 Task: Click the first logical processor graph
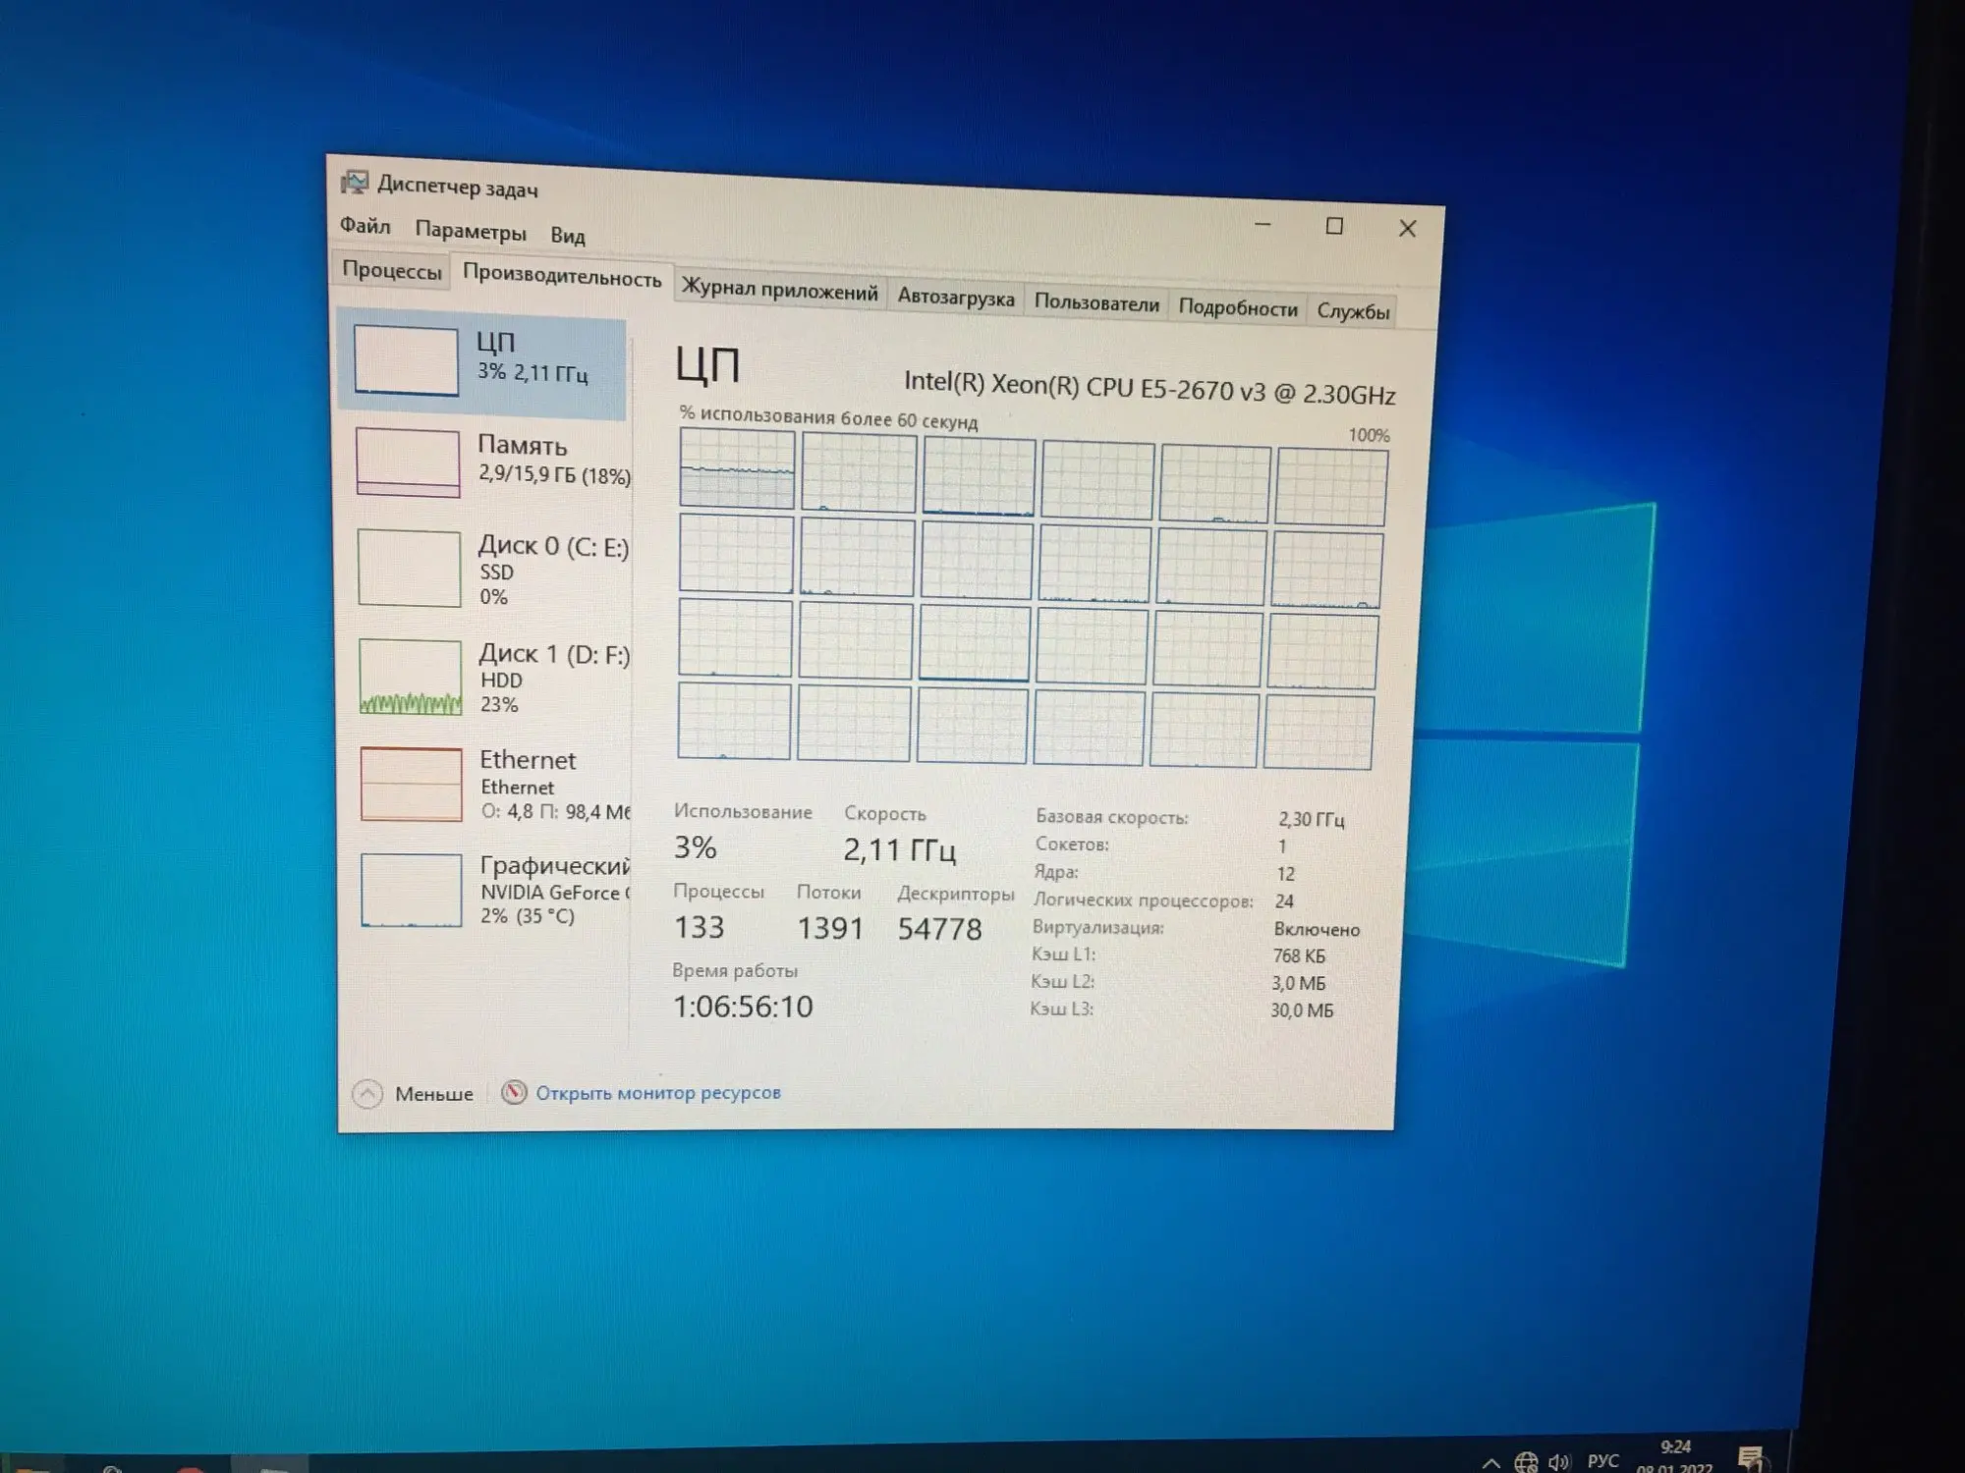click(736, 468)
